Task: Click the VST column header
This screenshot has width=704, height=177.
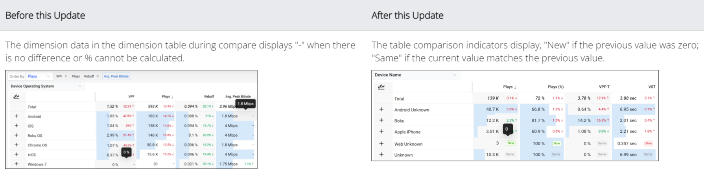Action: pos(652,87)
